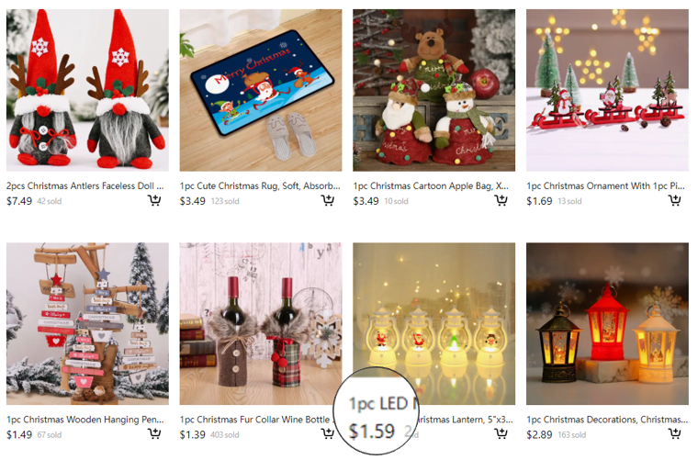Open the wine bottle covers product image
Screen dimensions: 698x460
[x=261, y=323]
